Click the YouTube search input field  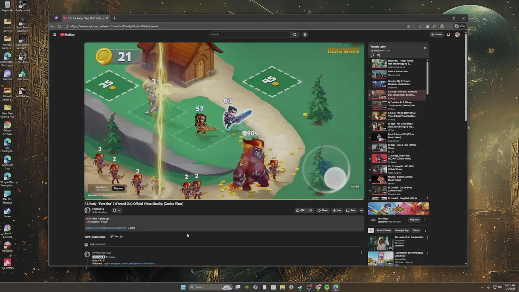249,34
